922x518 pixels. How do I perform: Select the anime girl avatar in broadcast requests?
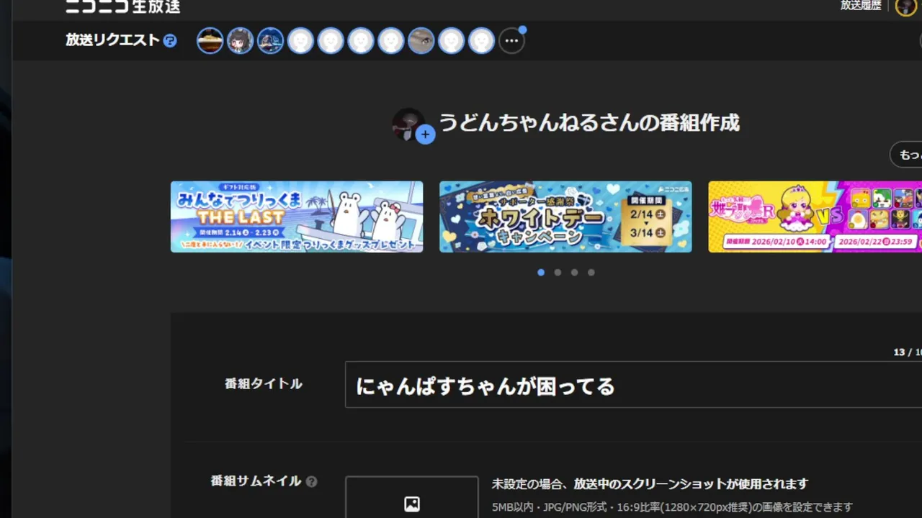[241, 41]
